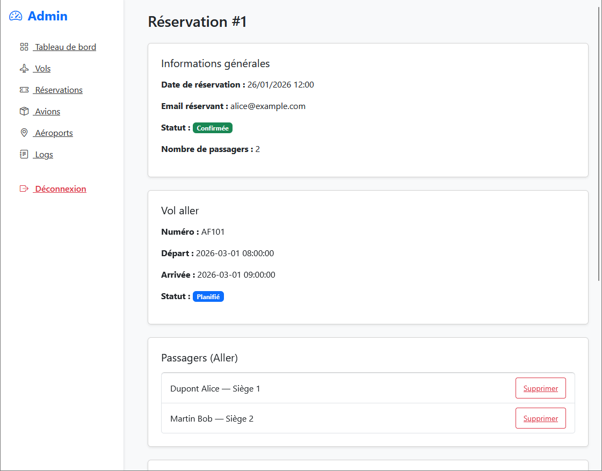Open the Vols page

pyautogui.click(x=42, y=68)
